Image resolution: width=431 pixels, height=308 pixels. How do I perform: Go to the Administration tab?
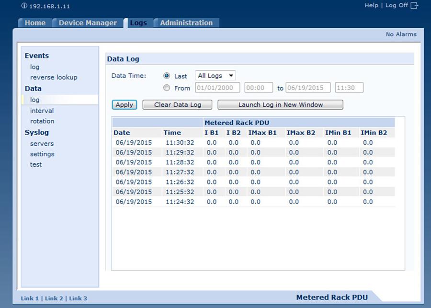point(186,23)
